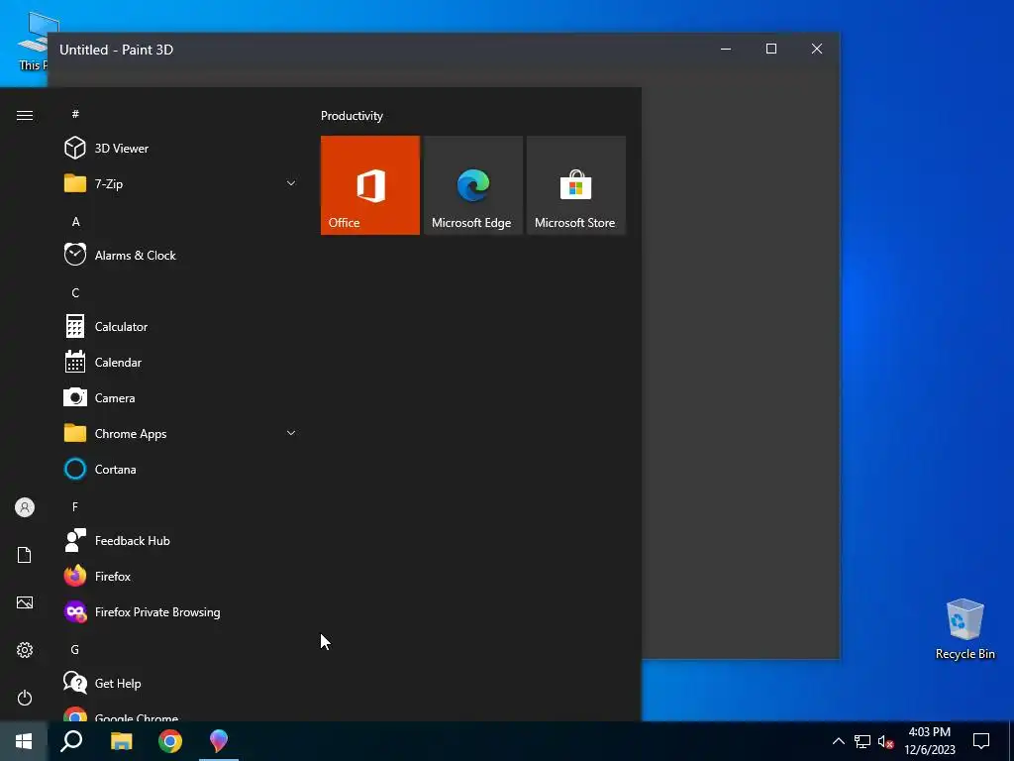Expand the Start menu hamburger button

25,115
